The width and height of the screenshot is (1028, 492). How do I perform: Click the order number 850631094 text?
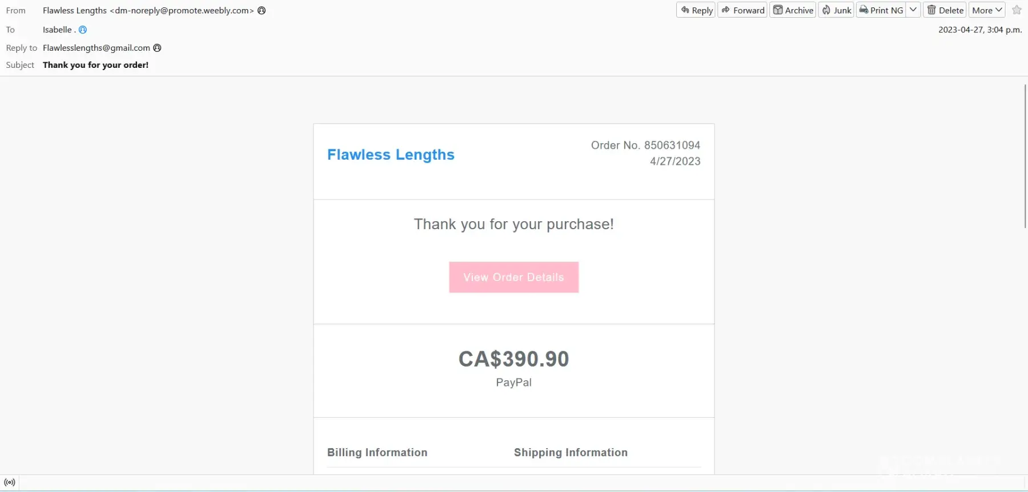pyautogui.click(x=672, y=145)
